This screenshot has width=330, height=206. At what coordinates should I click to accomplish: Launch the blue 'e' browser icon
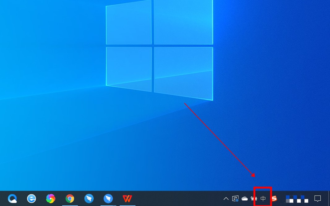[x=32, y=198]
